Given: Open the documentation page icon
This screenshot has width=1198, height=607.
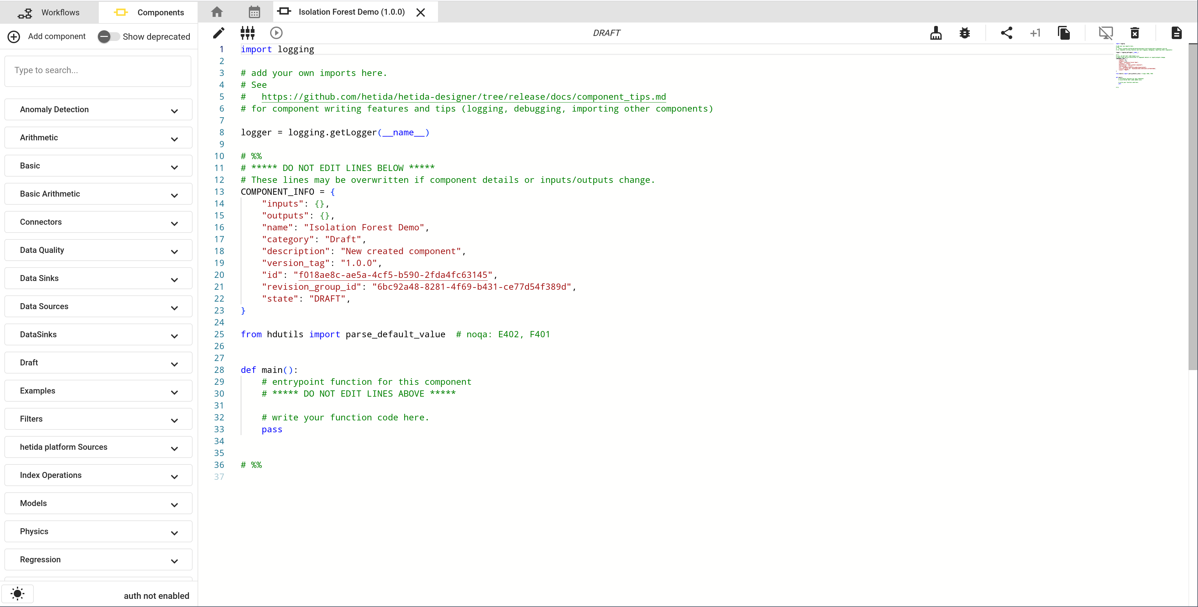Looking at the screenshot, I should pos(1176,33).
